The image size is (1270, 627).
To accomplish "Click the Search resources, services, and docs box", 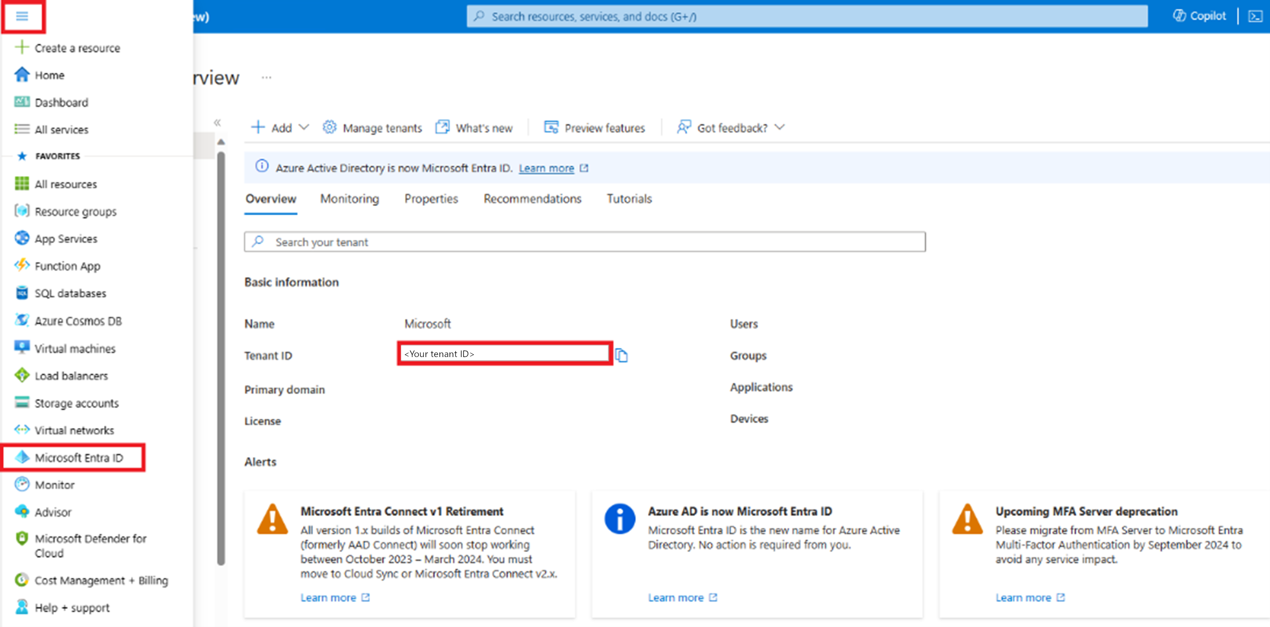I will tap(807, 16).
